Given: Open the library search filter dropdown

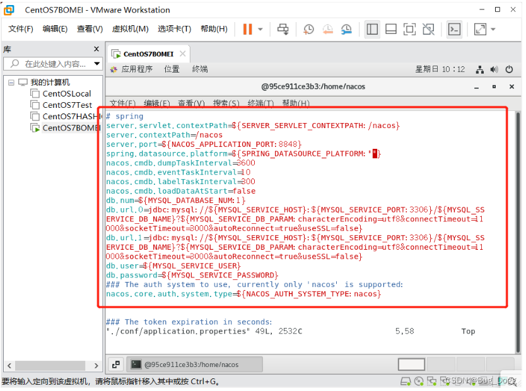Looking at the screenshot, I should point(97,64).
